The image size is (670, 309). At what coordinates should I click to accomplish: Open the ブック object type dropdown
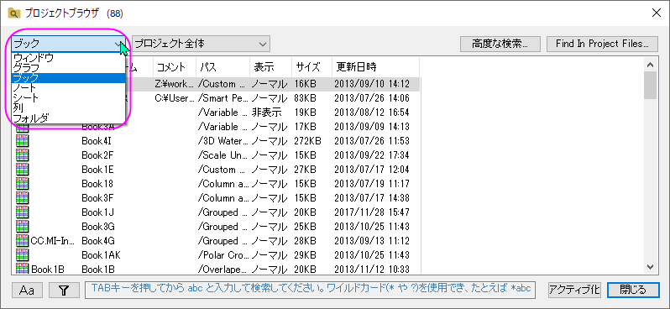tap(68, 43)
